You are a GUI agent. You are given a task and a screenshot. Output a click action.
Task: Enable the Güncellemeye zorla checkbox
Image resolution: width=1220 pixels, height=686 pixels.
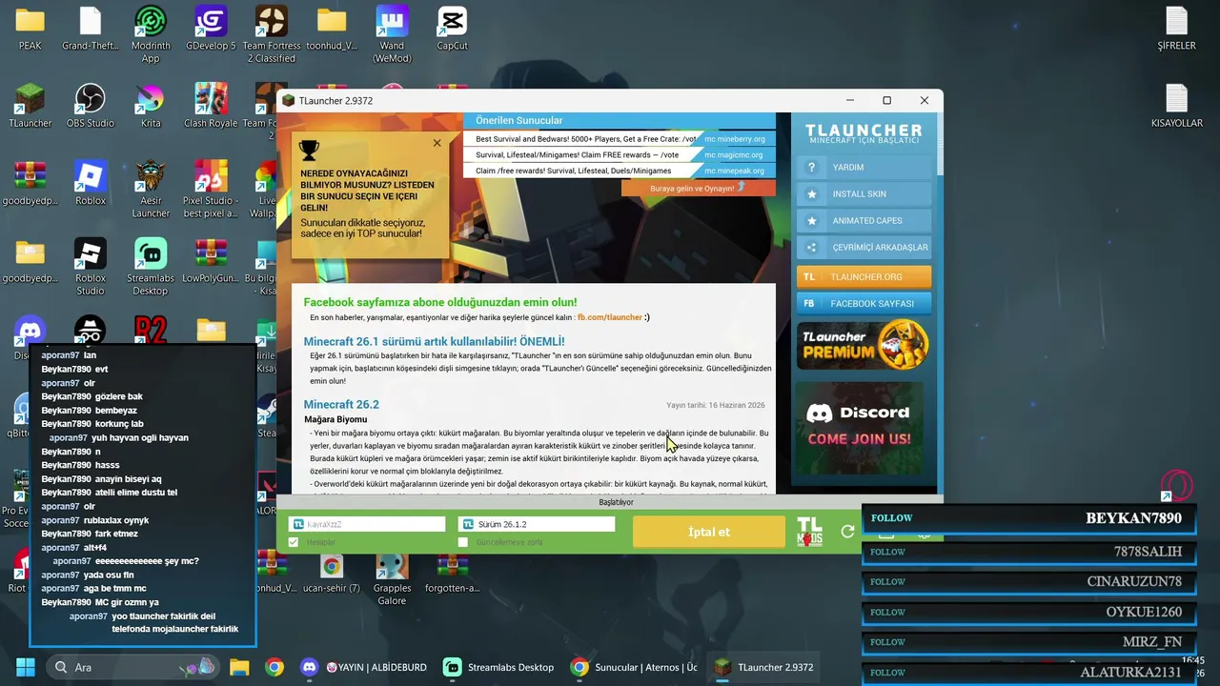click(463, 542)
